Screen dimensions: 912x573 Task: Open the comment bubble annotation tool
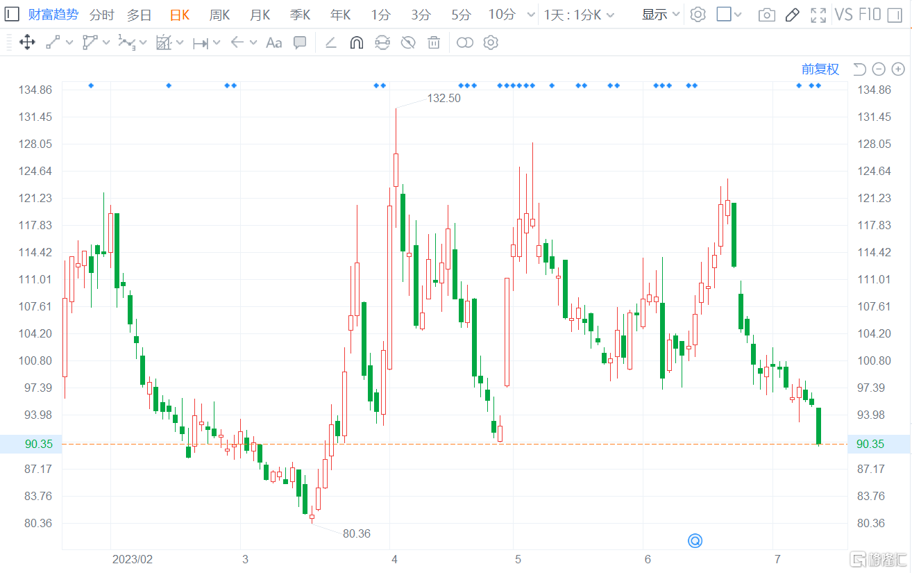click(x=300, y=42)
